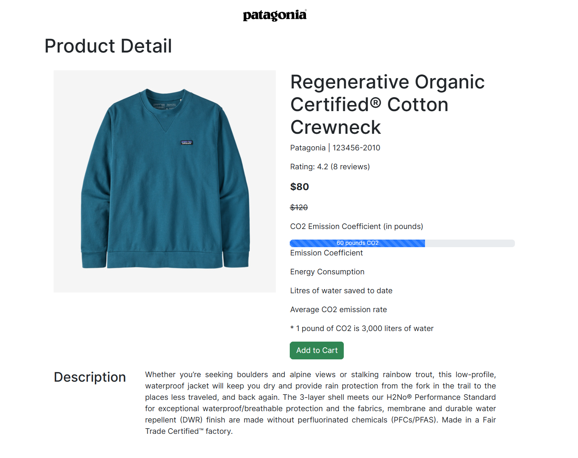Select the discounted $80 price
This screenshot has height=458, width=578.
click(x=299, y=186)
